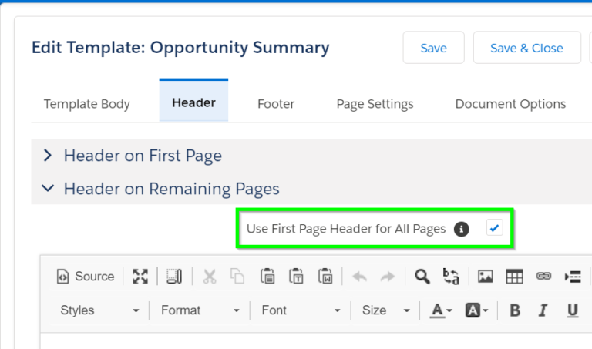Maximize the editor with fullscreen icon
The width and height of the screenshot is (592, 349).
point(140,277)
